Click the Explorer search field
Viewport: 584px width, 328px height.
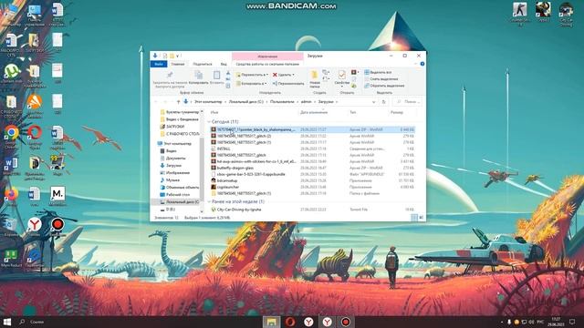(x=407, y=101)
